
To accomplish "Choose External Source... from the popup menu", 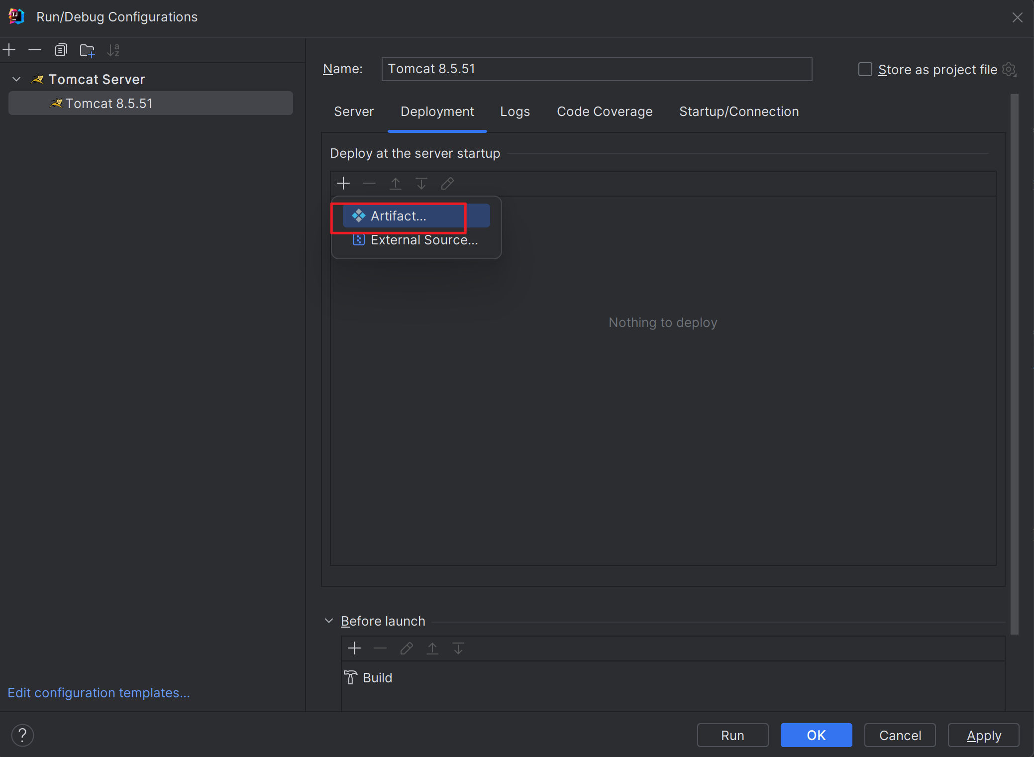I will (416, 240).
